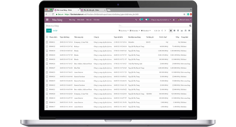Click the TẠO create button

click(x=49, y=31)
